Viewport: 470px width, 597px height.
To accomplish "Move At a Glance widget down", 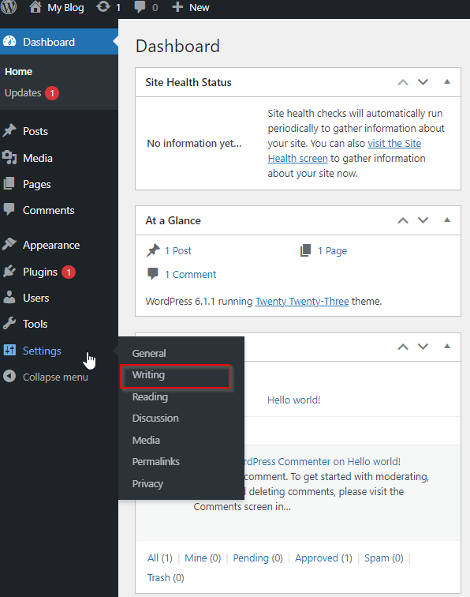I will (x=423, y=220).
